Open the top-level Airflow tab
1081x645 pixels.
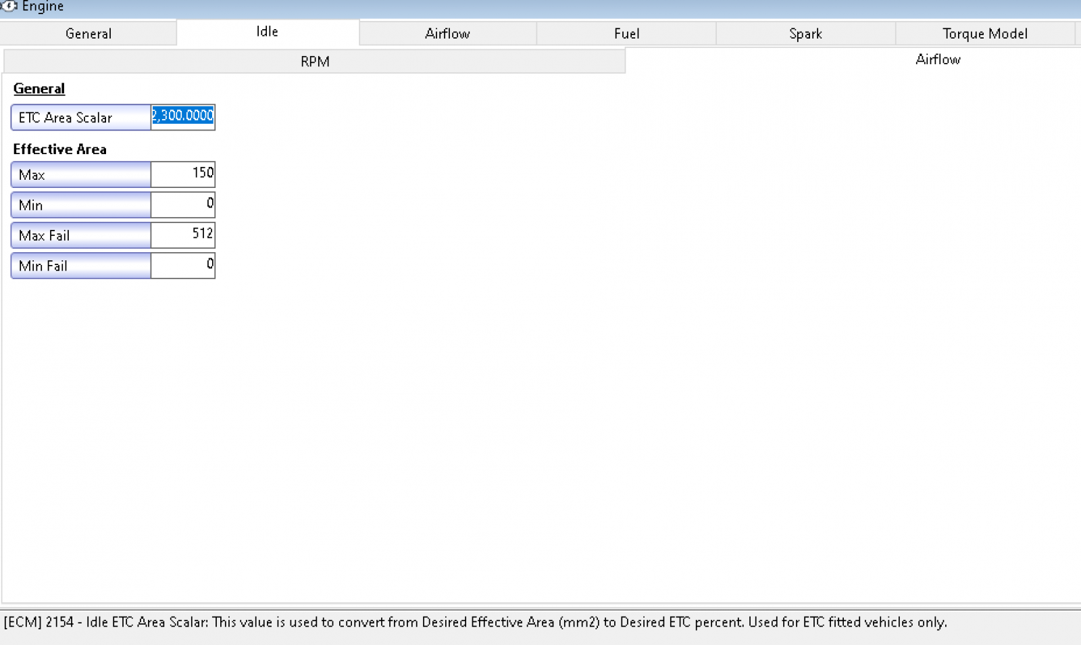pyautogui.click(x=447, y=33)
